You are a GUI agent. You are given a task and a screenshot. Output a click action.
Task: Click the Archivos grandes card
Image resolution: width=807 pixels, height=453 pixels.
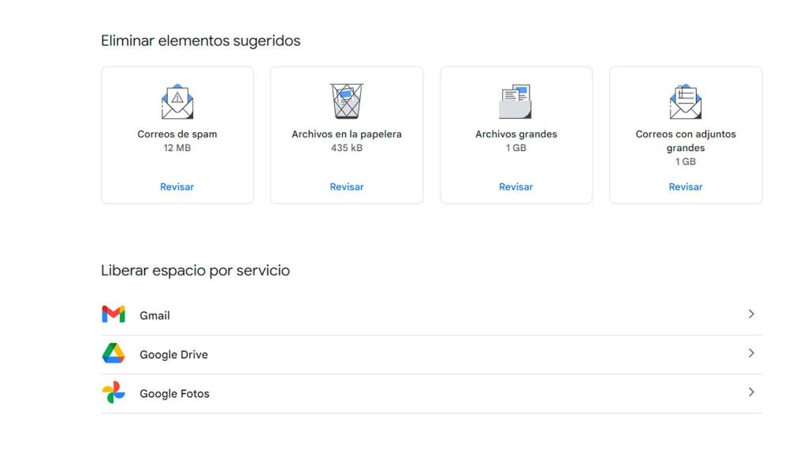pos(516,134)
